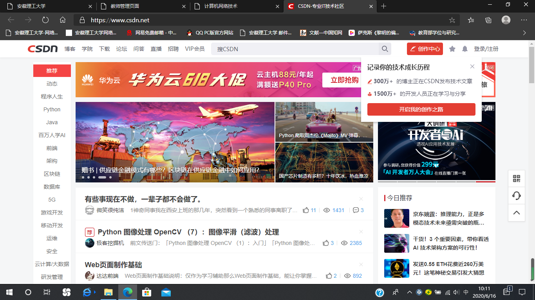Image resolution: width=535 pixels, height=300 pixels.
Task: Switch to the 安徽理工大学 browser tab
Action: tap(48, 6)
